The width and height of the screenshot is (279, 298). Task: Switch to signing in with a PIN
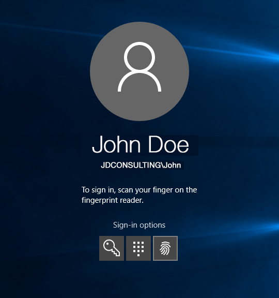click(x=138, y=248)
